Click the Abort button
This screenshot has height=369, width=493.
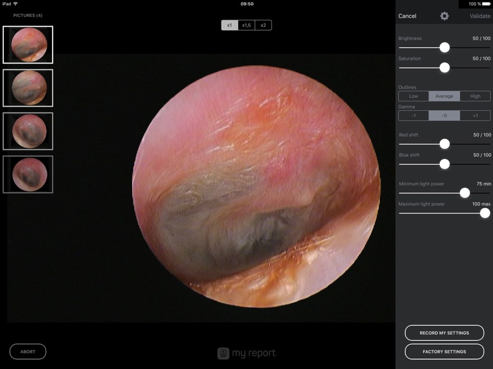[28, 352]
